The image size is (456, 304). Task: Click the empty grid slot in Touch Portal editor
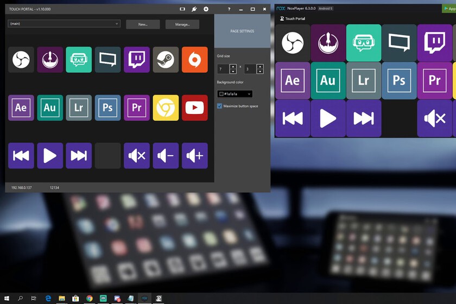coord(107,156)
